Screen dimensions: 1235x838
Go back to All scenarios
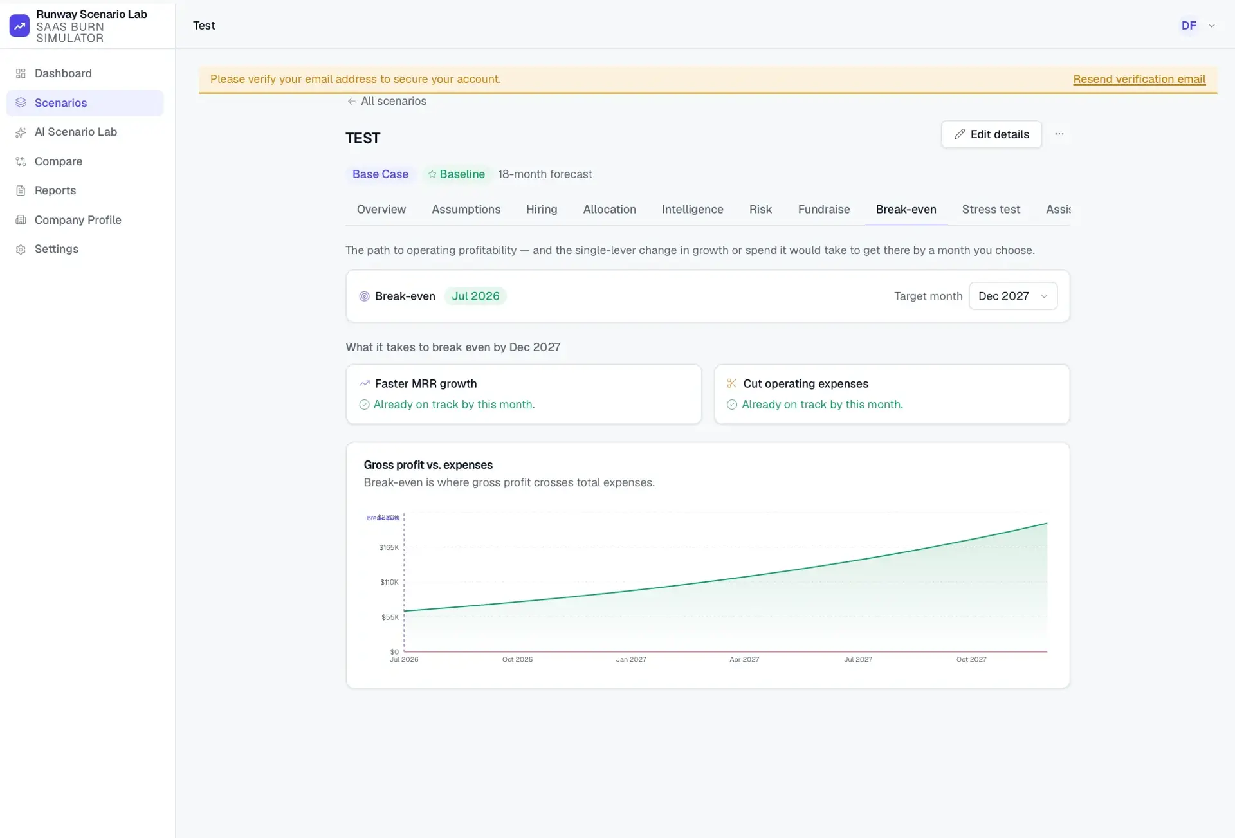click(387, 101)
